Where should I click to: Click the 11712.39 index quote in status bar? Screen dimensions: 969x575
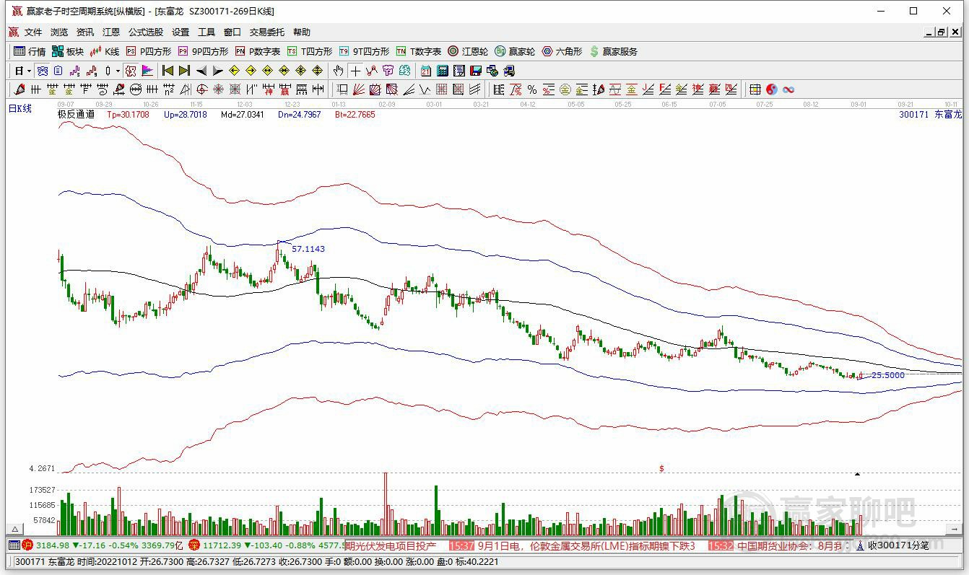[221, 545]
